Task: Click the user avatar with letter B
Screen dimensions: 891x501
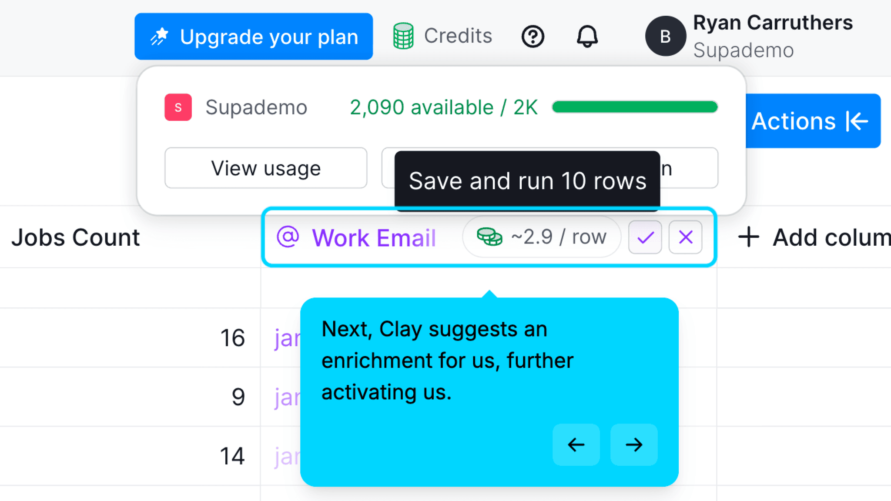Action: tap(665, 37)
